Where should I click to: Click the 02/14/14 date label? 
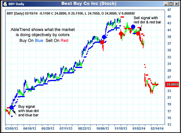157,128
